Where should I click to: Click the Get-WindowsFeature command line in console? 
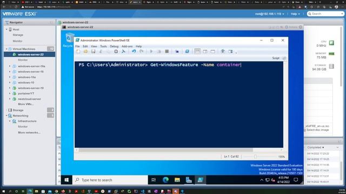point(160,65)
